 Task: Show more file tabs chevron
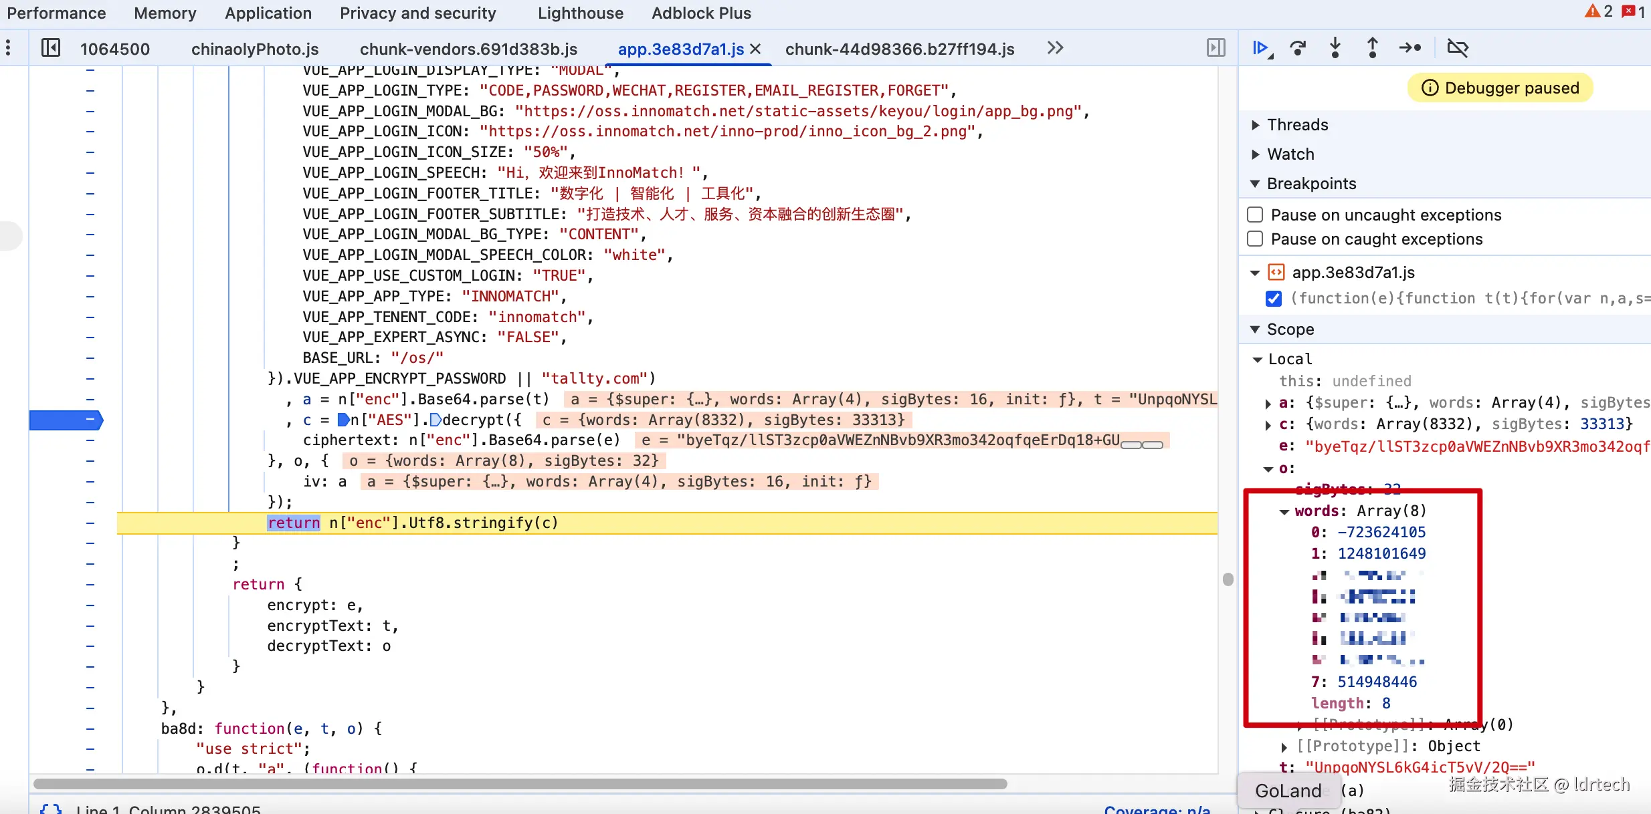click(1055, 48)
